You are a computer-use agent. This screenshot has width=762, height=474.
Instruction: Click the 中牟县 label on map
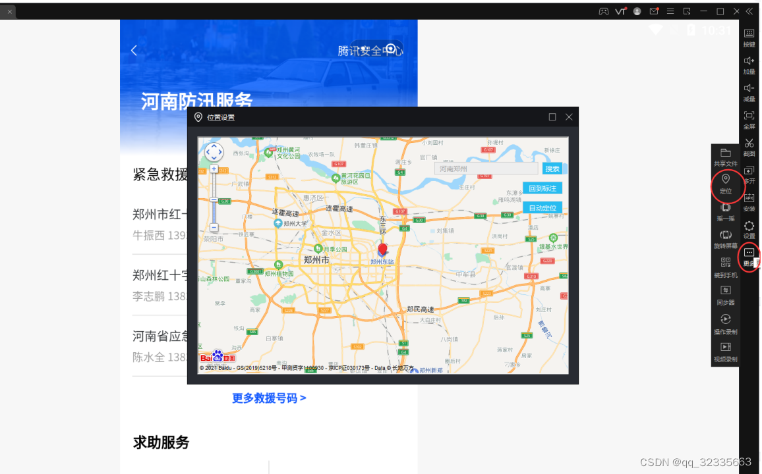465,274
